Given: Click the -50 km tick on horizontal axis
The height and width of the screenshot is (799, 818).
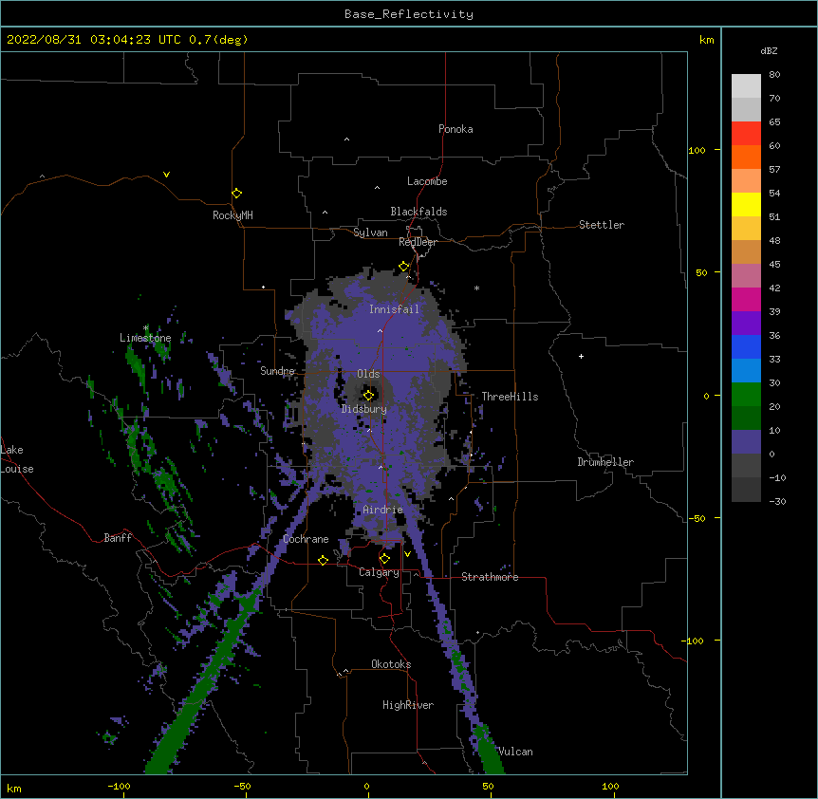Looking at the screenshot, I should (x=242, y=786).
